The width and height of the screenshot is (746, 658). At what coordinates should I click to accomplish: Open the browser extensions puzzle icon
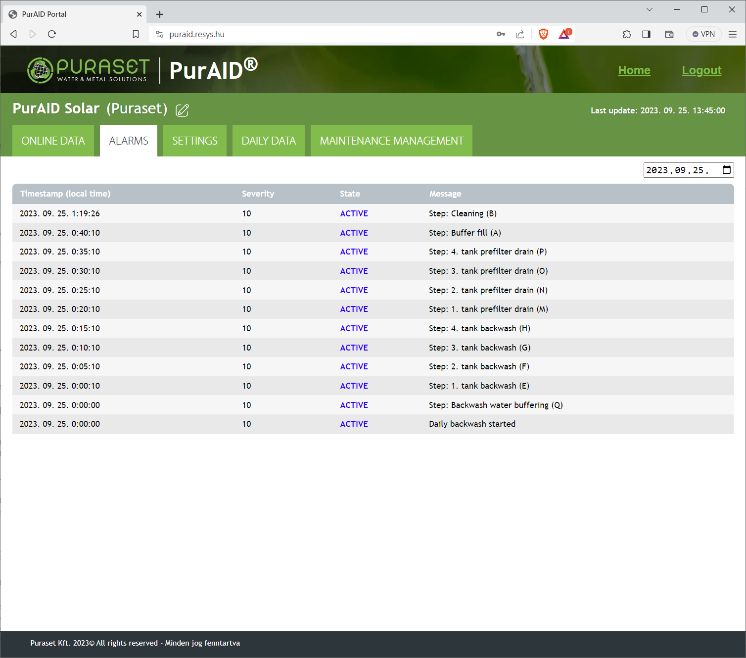coord(627,34)
